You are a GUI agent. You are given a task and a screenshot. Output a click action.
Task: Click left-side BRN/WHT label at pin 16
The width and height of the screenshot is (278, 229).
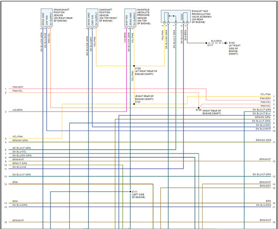point(18,220)
